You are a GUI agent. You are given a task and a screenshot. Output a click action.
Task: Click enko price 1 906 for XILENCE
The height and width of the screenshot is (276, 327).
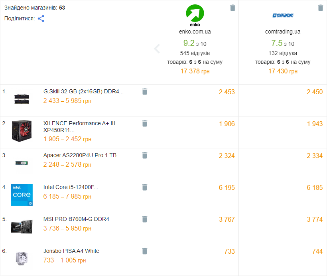coord(227,124)
